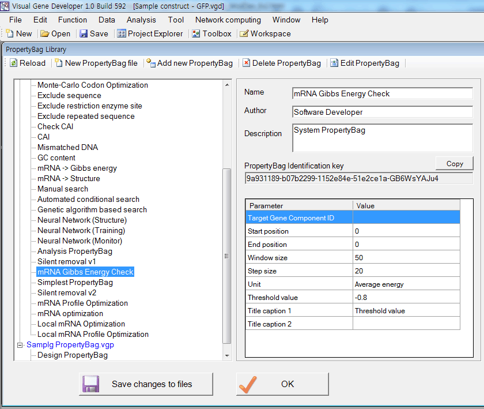Click the Edit PropertyBag icon
484x409 pixels.
click(x=334, y=63)
